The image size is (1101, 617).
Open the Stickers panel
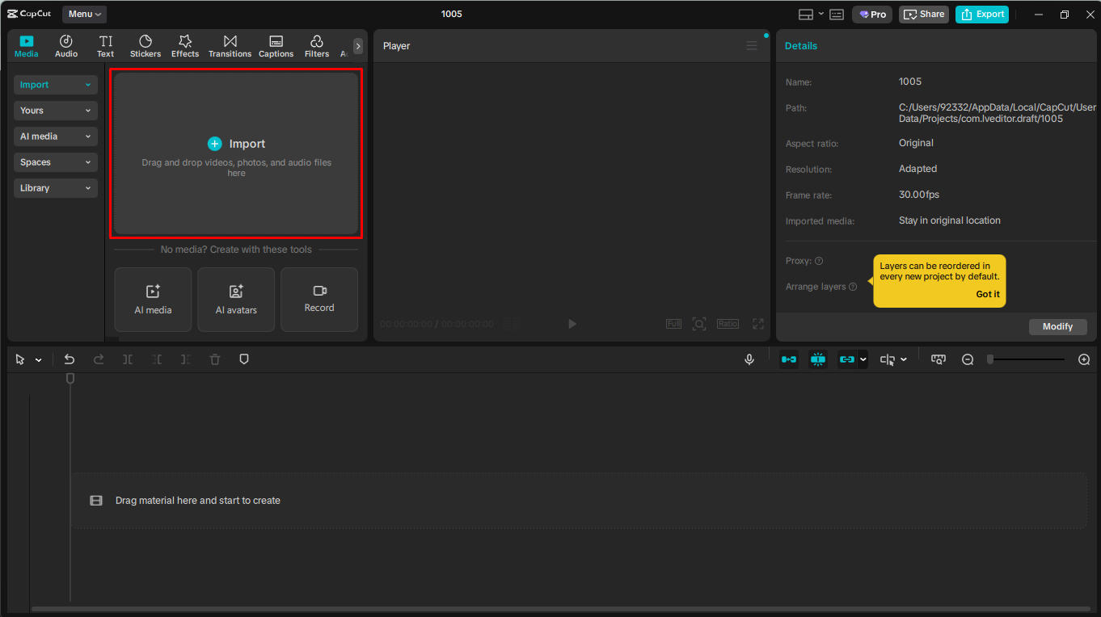(x=146, y=45)
